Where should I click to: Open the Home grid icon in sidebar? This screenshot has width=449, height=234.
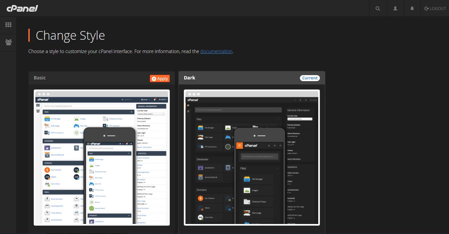tap(8, 25)
